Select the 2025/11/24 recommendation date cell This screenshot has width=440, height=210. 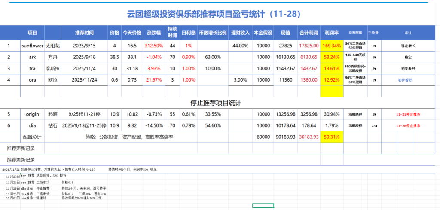(x=85, y=79)
